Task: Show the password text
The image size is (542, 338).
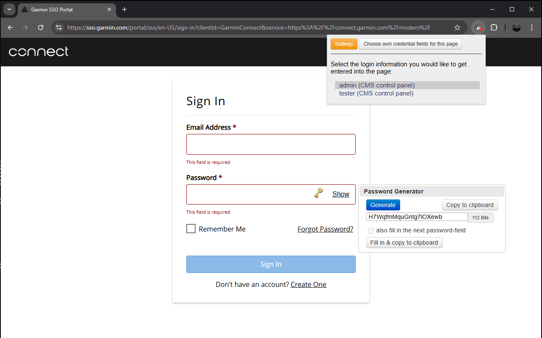Action: click(x=341, y=194)
